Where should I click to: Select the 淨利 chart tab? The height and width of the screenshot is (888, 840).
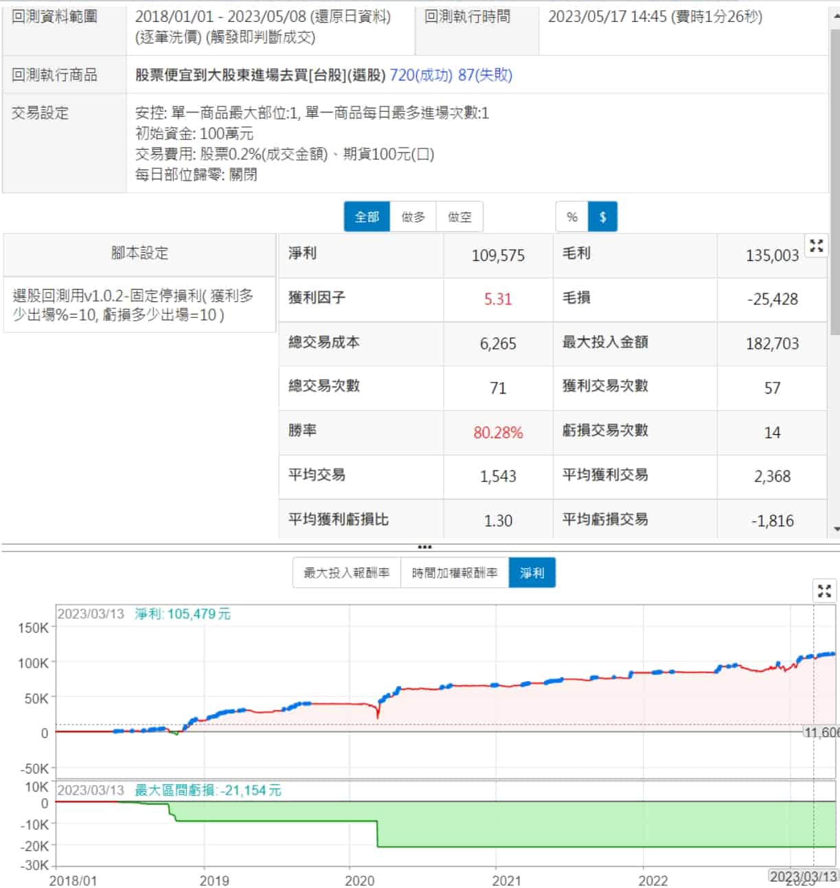tap(532, 573)
